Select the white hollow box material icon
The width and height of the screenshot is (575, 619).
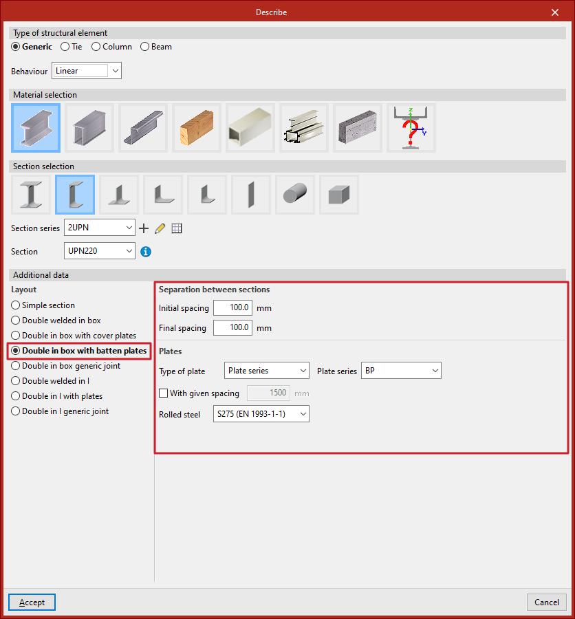click(x=250, y=128)
